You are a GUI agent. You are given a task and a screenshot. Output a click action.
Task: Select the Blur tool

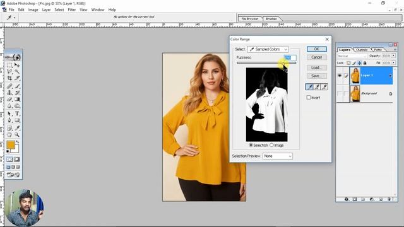(9, 106)
